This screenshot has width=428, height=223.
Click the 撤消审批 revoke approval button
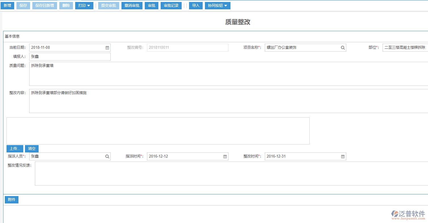pos(132,5)
